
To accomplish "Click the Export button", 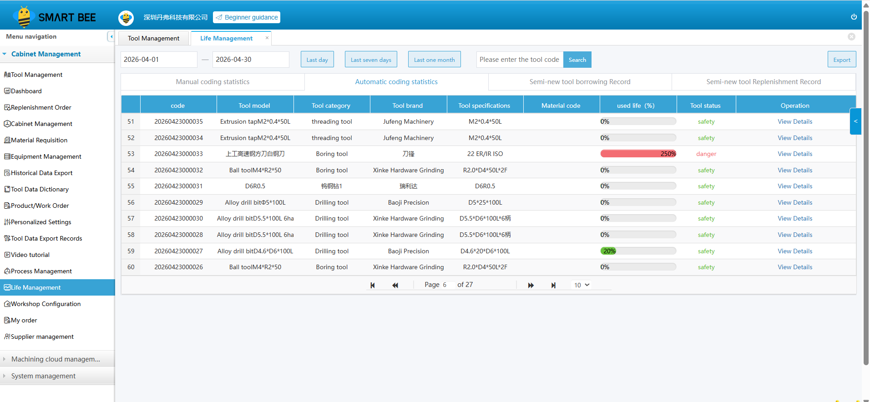I will pos(842,60).
